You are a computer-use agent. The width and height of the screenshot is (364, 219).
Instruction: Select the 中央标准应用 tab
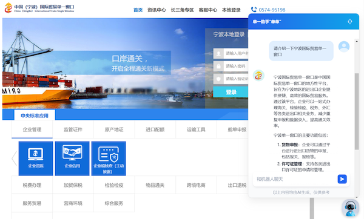tap(35, 116)
